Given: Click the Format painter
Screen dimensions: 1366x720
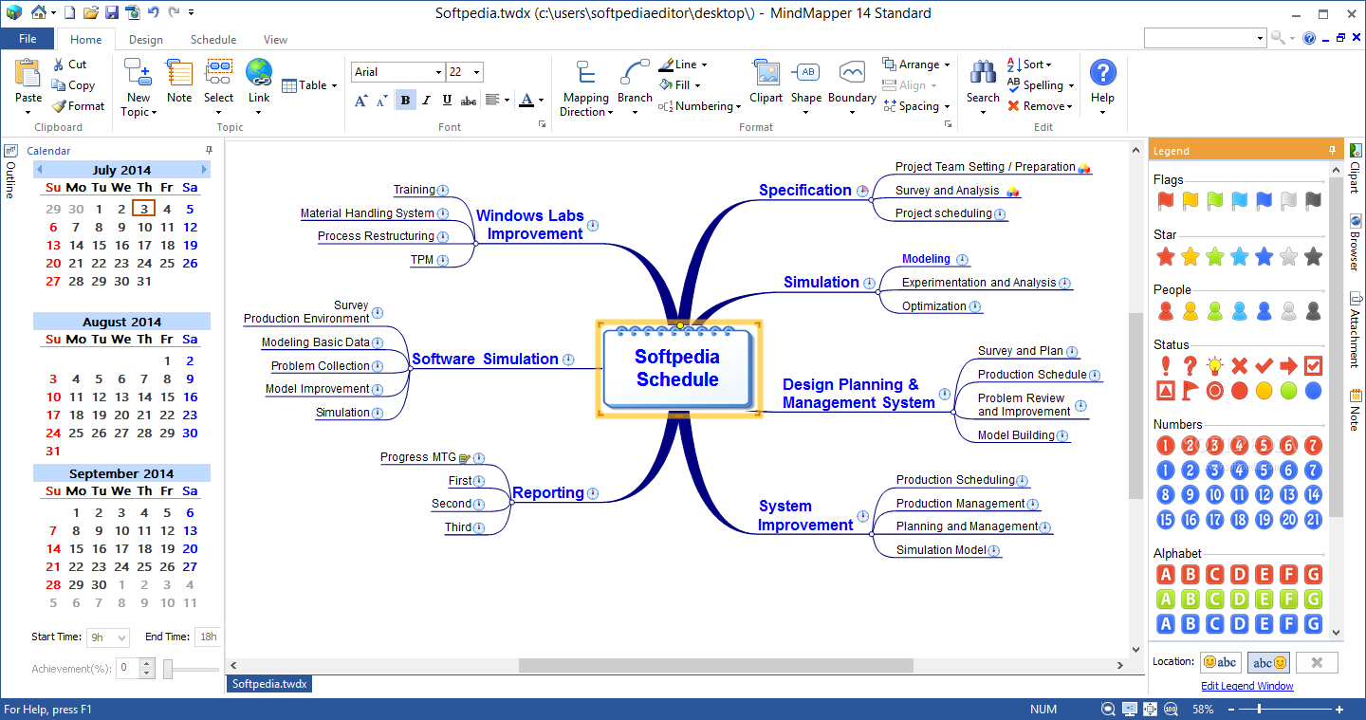Looking at the screenshot, I should (x=78, y=106).
